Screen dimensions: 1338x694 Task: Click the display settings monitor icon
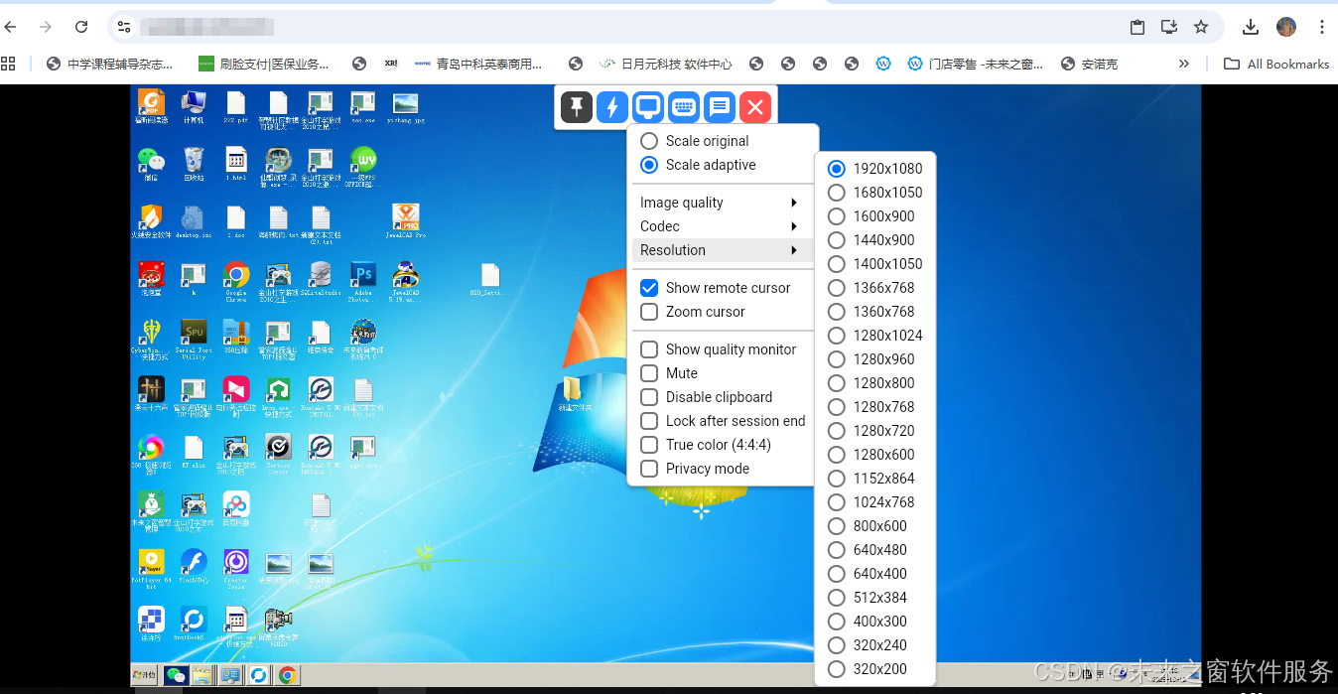[648, 107]
